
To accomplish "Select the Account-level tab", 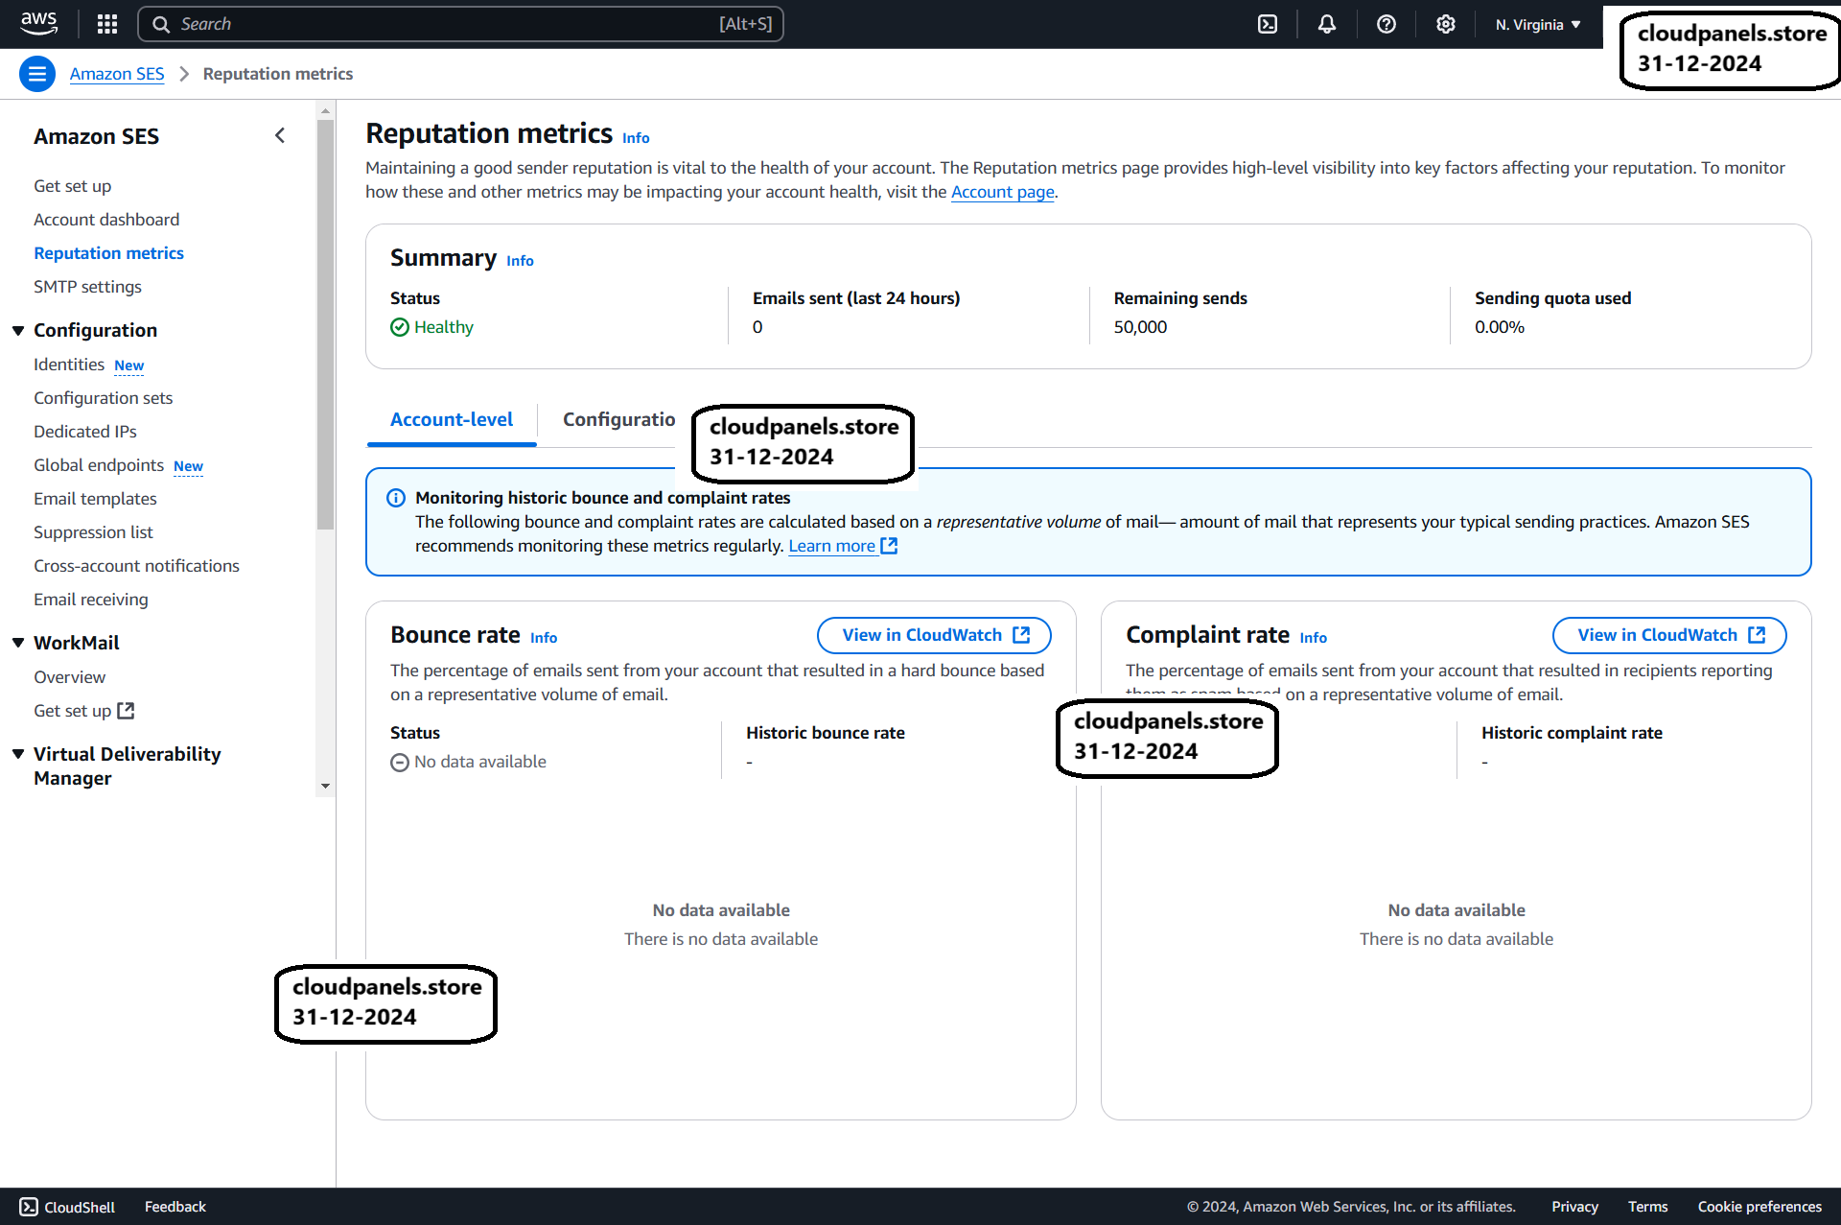I will coord(452,419).
